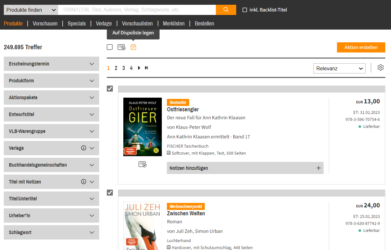The image size is (391, 250).
Task: Expand the Aktionspakete filter
Action: pyautogui.click(x=51, y=98)
